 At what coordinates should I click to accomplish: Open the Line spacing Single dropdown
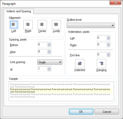[50, 62]
